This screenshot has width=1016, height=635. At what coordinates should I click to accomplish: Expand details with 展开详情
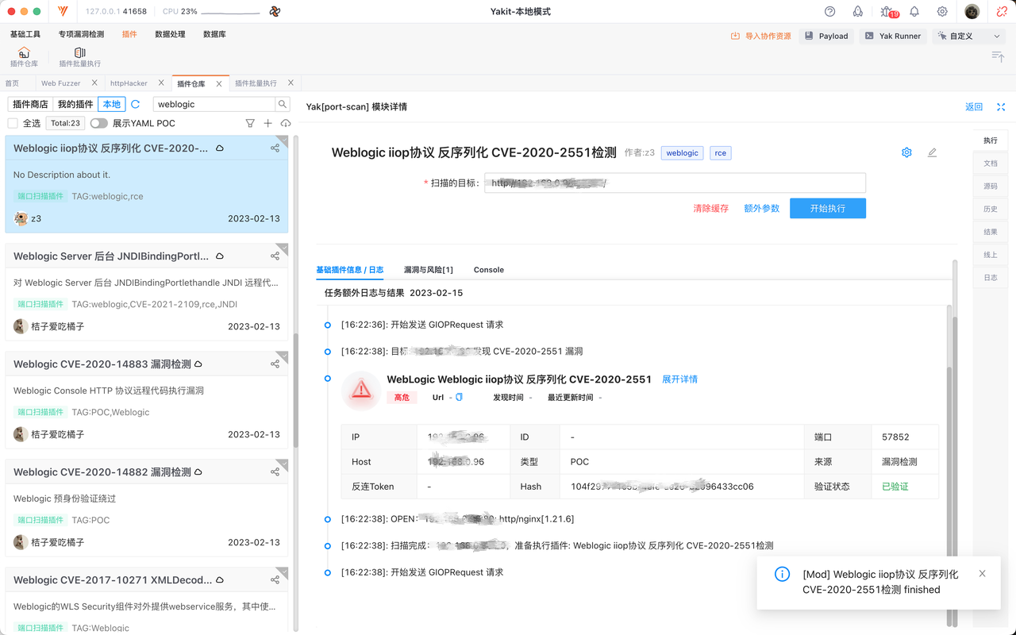pos(679,379)
